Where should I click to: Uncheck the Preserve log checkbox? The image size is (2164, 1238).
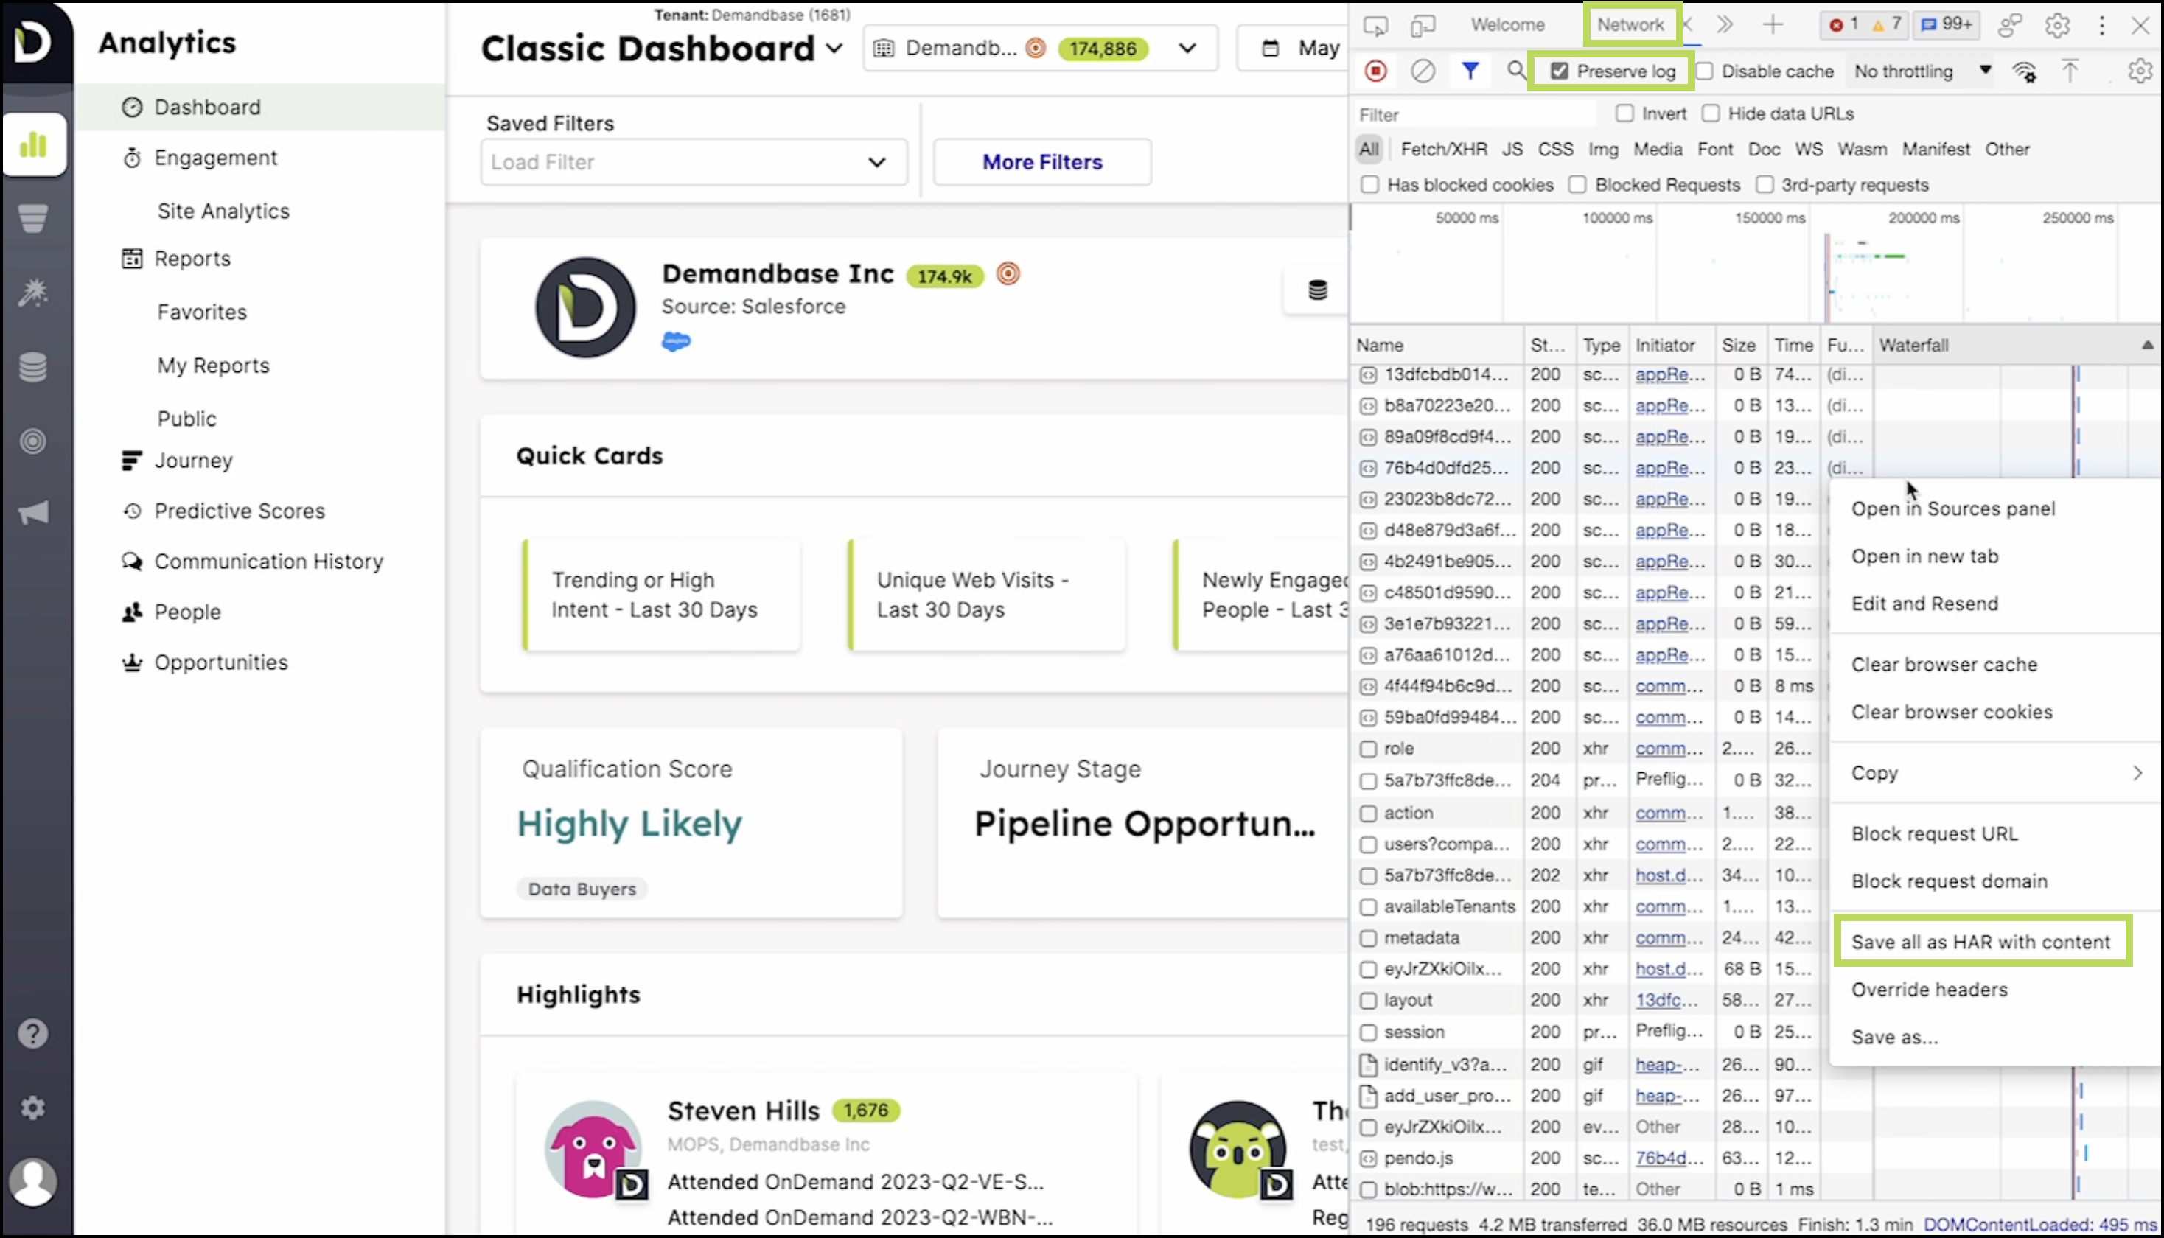point(1560,71)
